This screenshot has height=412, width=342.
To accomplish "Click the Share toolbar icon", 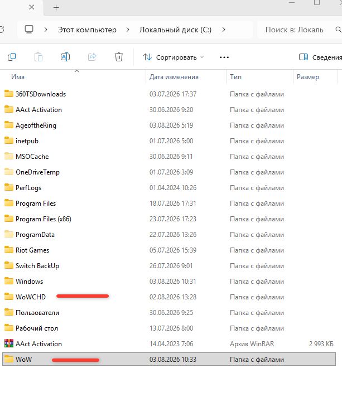I will tap(92, 57).
